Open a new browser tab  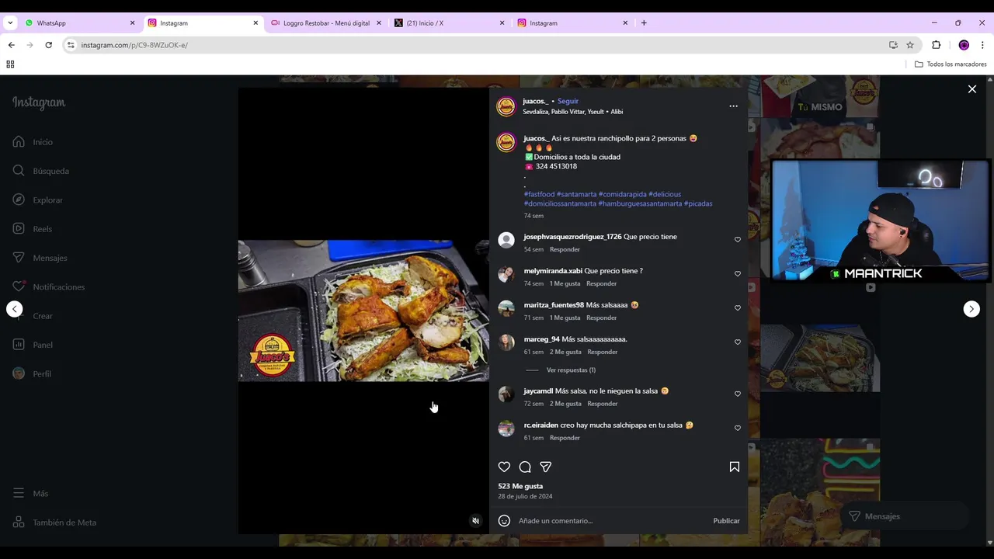coord(644,23)
